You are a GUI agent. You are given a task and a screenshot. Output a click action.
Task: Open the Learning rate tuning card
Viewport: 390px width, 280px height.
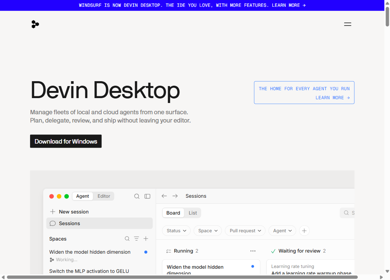310,267
